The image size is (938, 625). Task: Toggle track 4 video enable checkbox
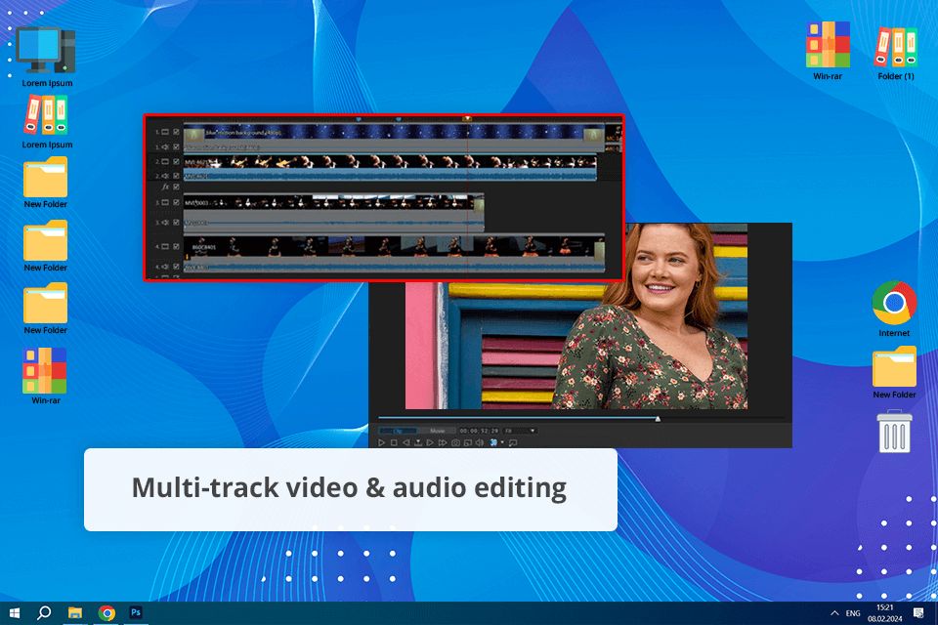[x=176, y=246]
